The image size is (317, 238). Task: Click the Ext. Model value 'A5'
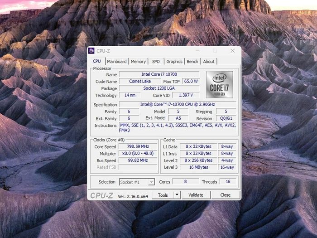(x=178, y=118)
